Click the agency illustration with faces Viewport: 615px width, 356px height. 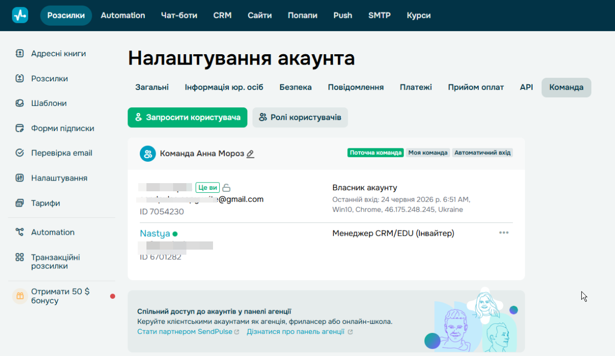click(x=472, y=320)
